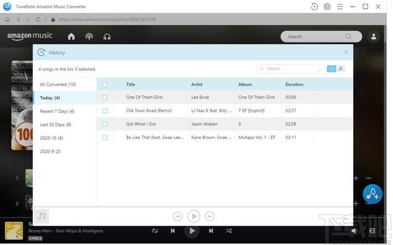Open the account profile icon

pyautogui.click(x=374, y=37)
